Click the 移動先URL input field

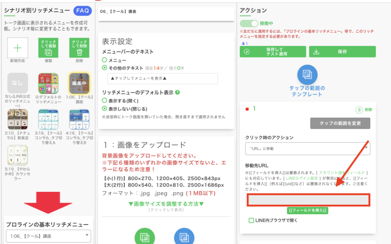coord(307,200)
